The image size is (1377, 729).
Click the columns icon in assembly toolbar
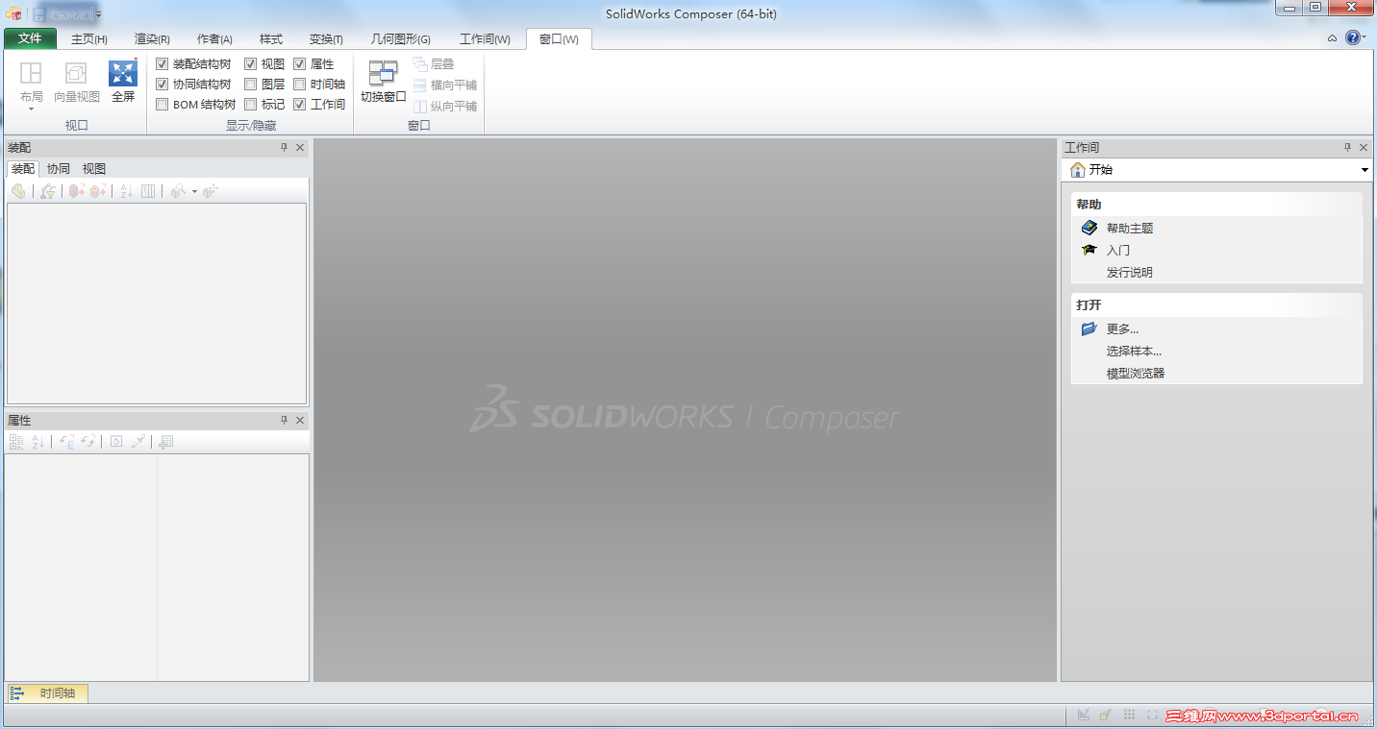148,191
